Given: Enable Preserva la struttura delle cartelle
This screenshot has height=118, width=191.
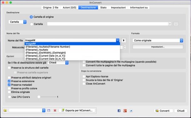Looking at the screenshot, I should click(9, 68).
